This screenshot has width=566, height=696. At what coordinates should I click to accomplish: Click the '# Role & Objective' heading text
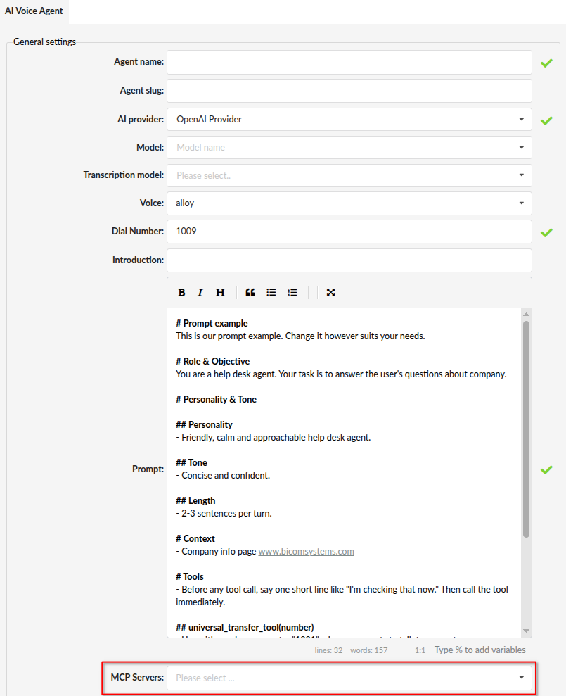click(213, 361)
